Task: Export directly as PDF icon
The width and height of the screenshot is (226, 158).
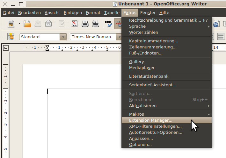Action: tap(75, 24)
